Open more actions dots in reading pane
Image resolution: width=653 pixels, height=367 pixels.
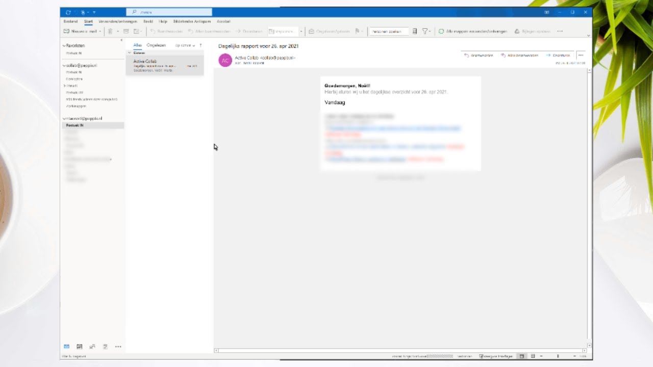581,55
